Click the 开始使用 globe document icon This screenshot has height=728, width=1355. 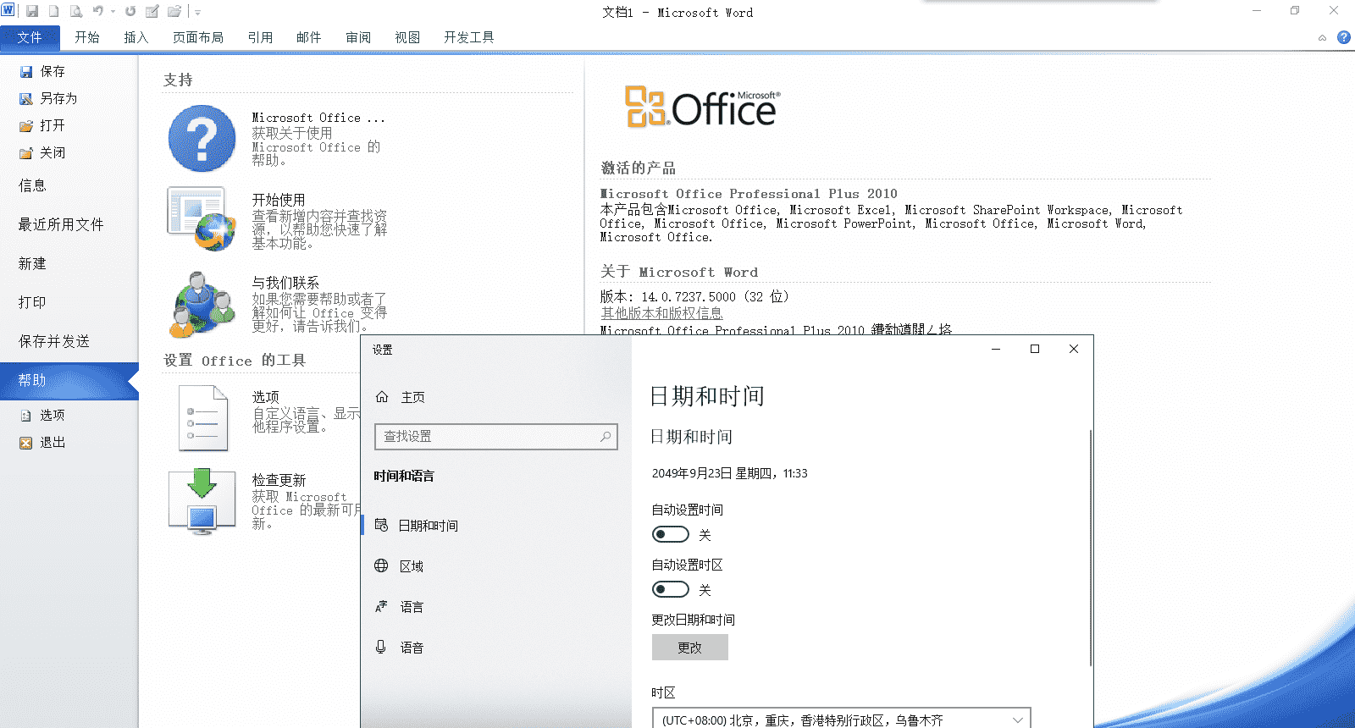click(x=202, y=219)
